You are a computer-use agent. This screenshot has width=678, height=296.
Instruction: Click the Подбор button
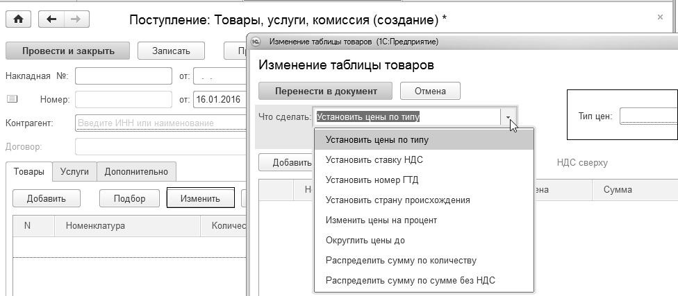pyautogui.click(x=130, y=198)
